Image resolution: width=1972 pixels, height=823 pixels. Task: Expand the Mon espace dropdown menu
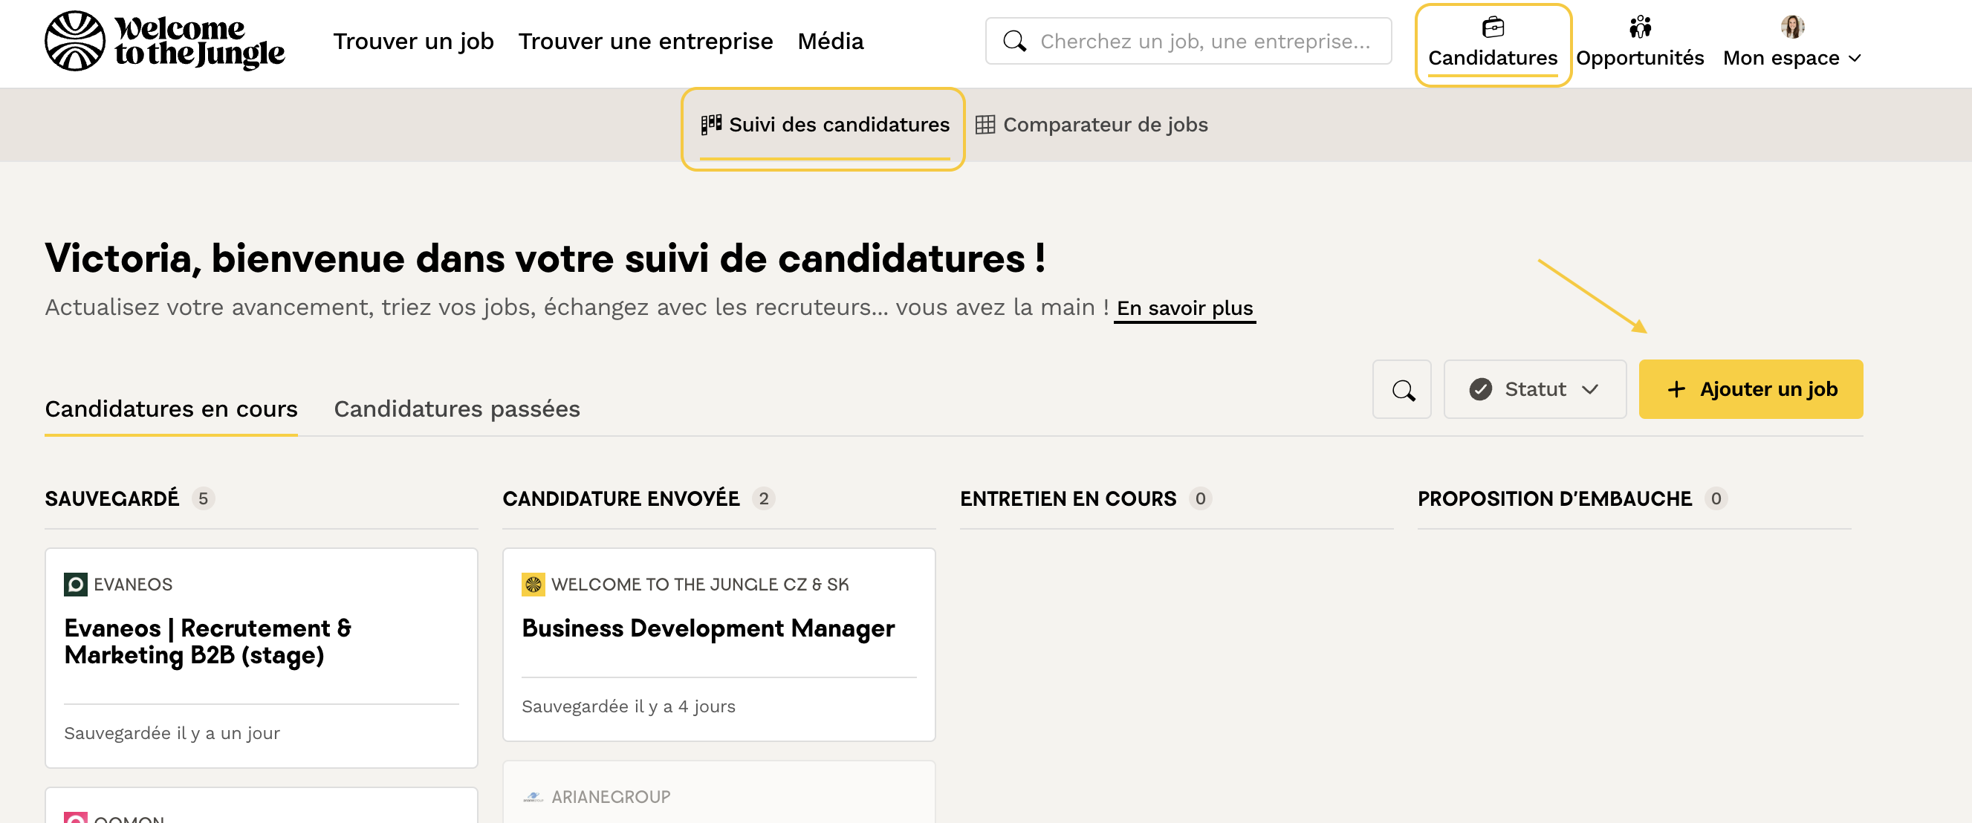click(x=1791, y=58)
